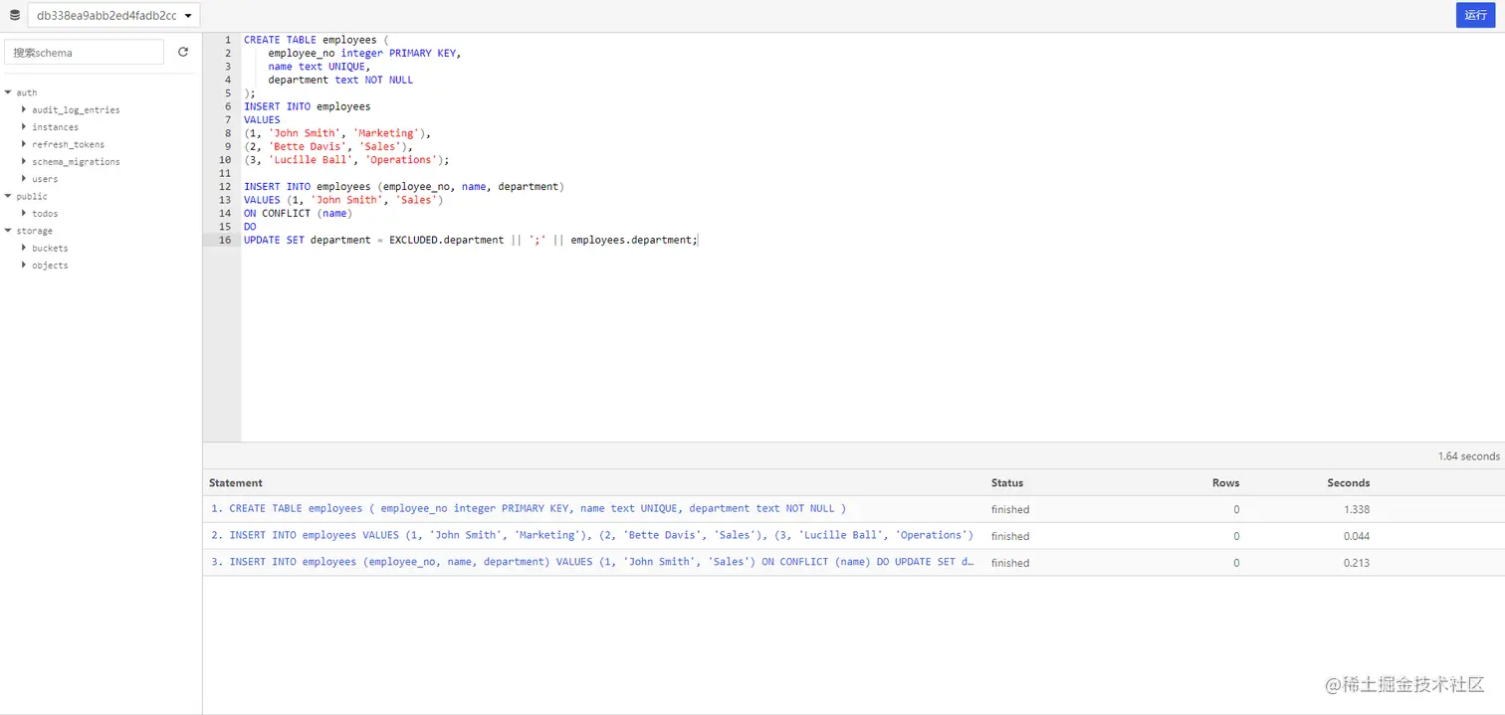
Task: Click the 'Lucille Ball' values line
Action: tap(346, 160)
